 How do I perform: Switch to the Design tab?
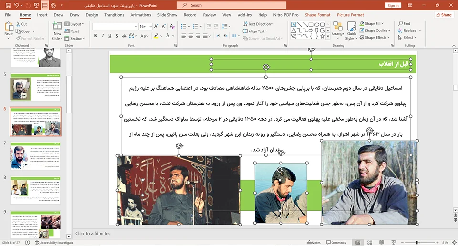92,15
